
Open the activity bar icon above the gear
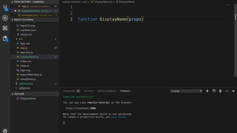click(5, 38)
